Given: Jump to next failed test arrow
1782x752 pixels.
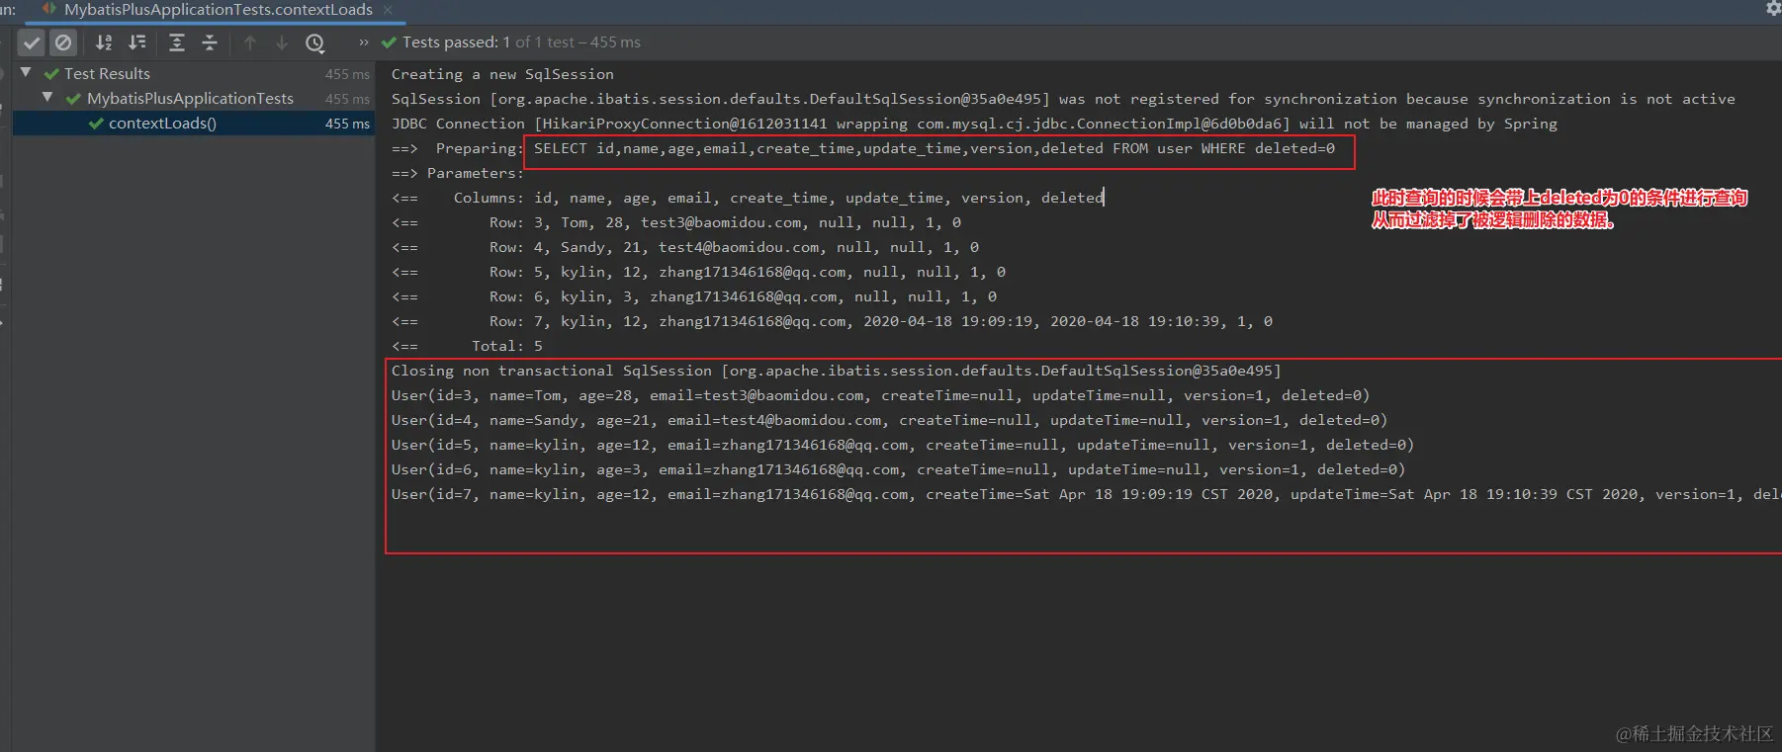Looking at the screenshot, I should pos(282,42).
